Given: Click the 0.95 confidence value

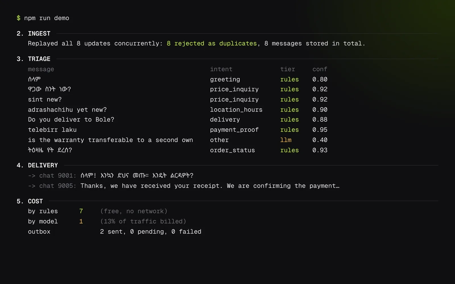Looking at the screenshot, I should (x=320, y=130).
